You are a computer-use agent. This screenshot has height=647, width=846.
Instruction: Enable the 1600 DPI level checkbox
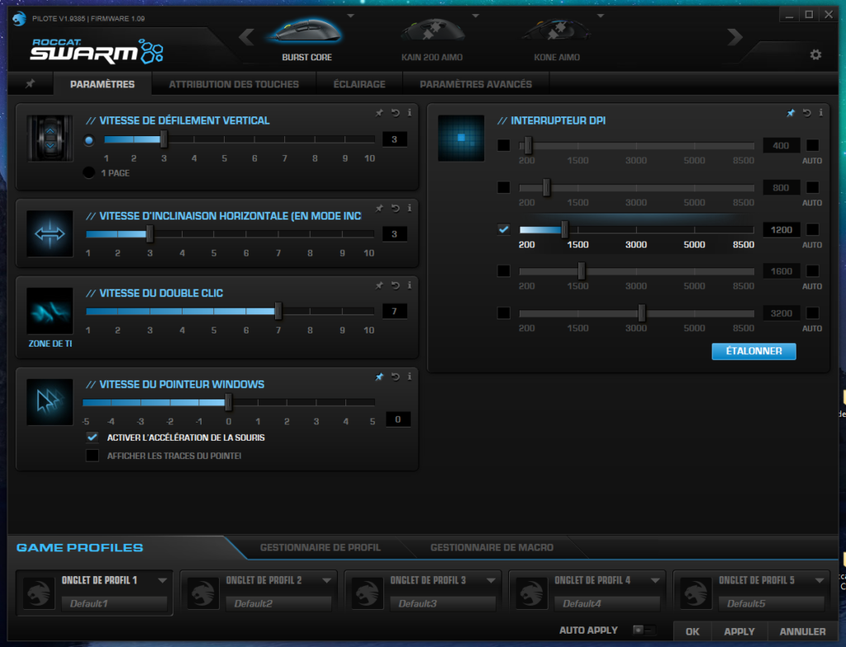coord(503,271)
